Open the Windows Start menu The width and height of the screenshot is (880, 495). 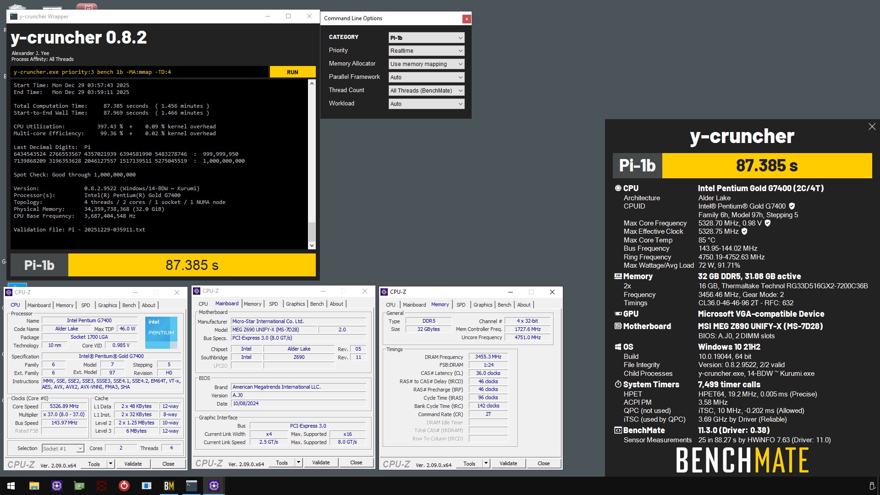11,486
